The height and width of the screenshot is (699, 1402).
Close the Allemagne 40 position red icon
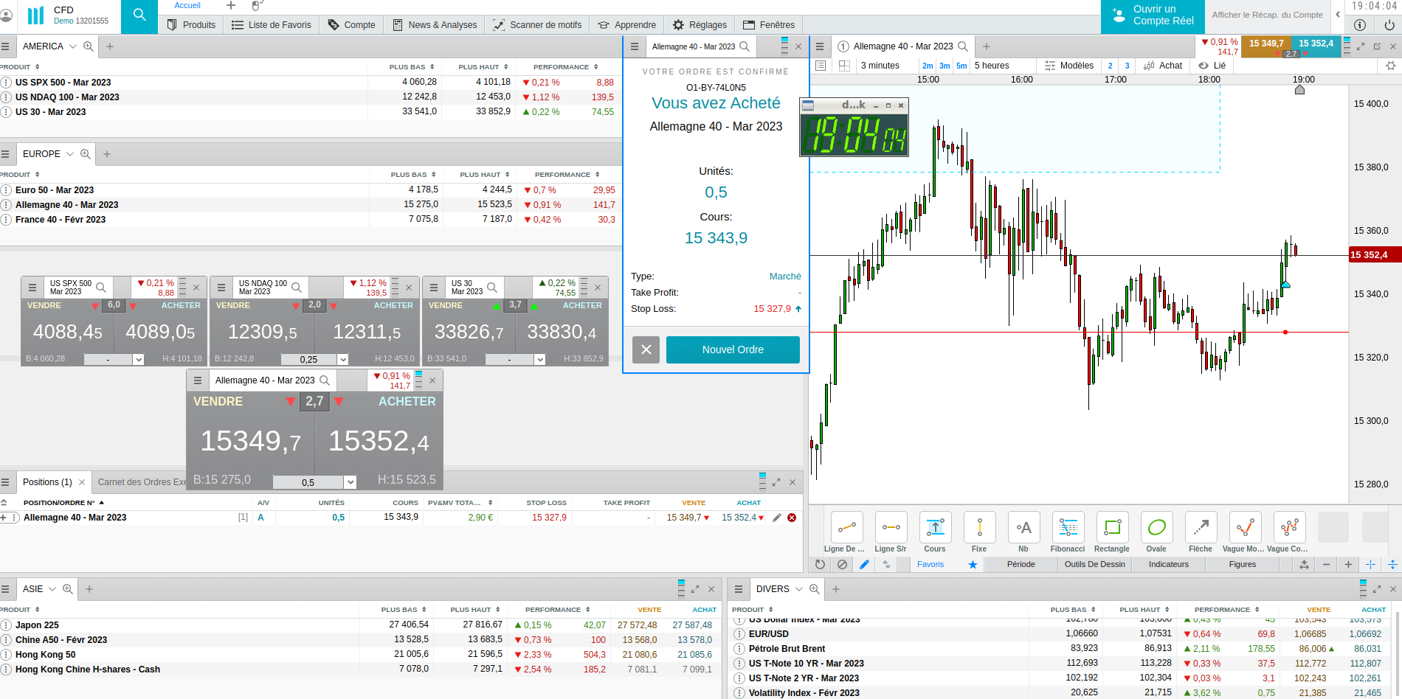792,518
